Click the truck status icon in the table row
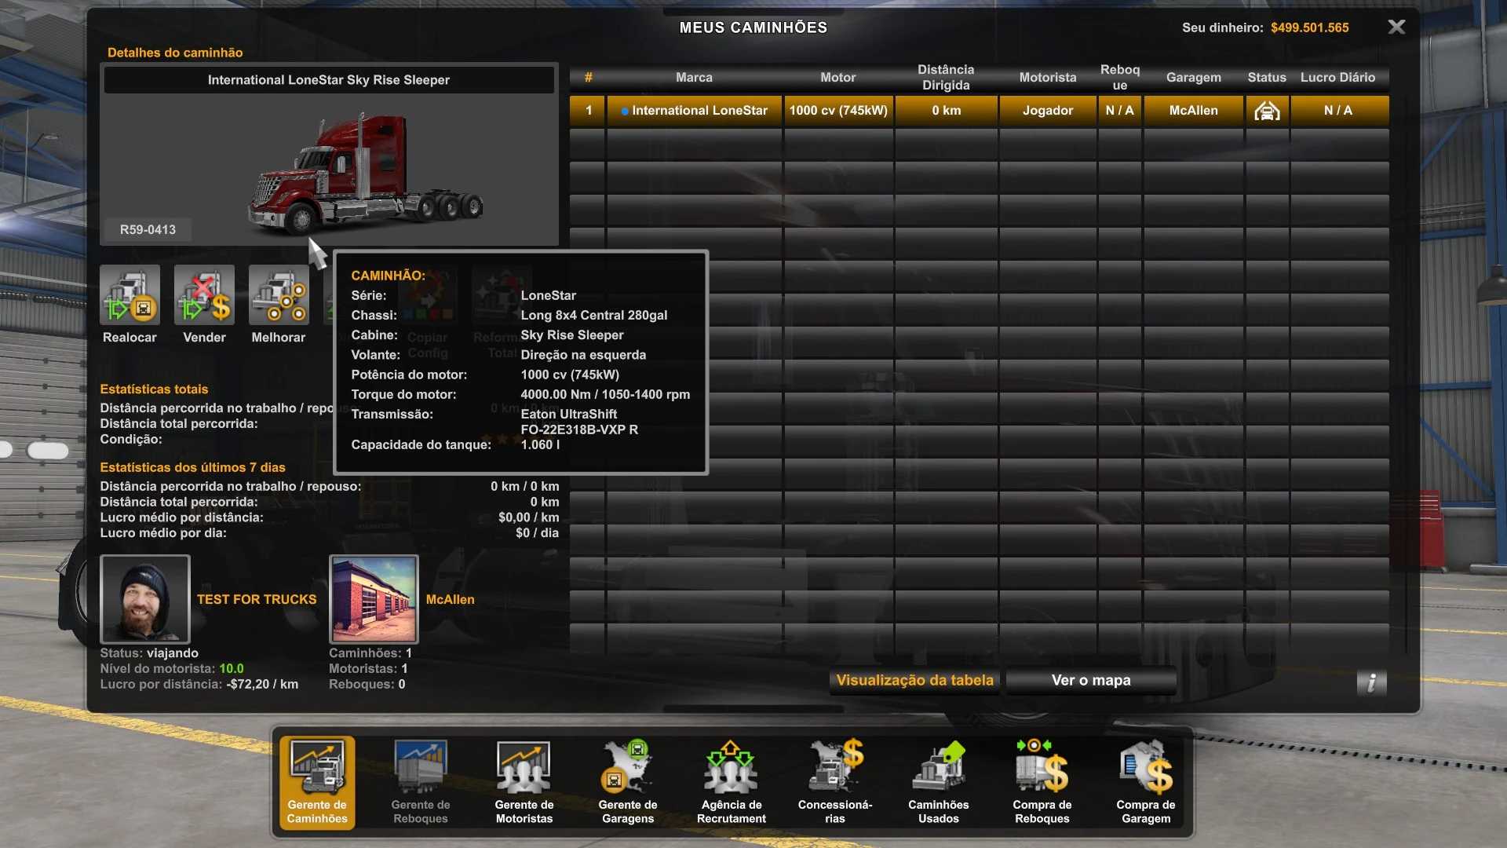 click(1266, 110)
